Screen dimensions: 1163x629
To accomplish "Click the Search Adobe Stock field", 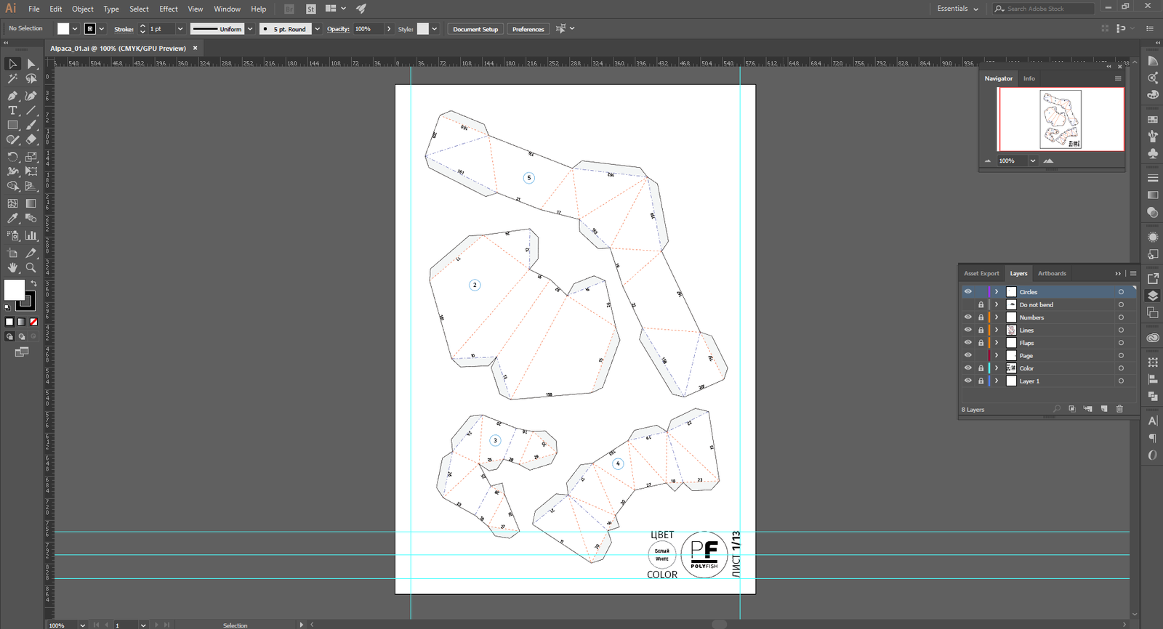I will click(1044, 9).
